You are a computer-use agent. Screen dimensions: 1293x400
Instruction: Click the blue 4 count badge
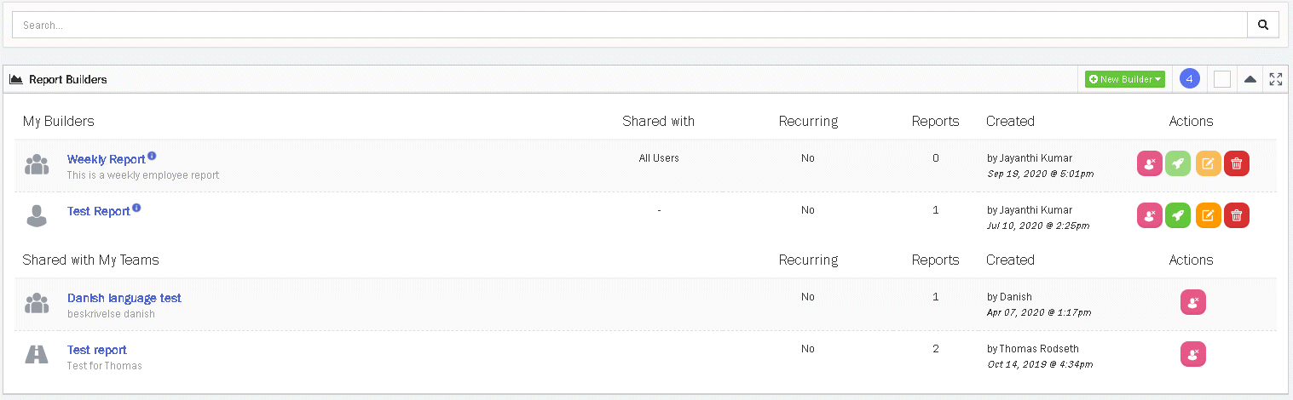click(1190, 79)
